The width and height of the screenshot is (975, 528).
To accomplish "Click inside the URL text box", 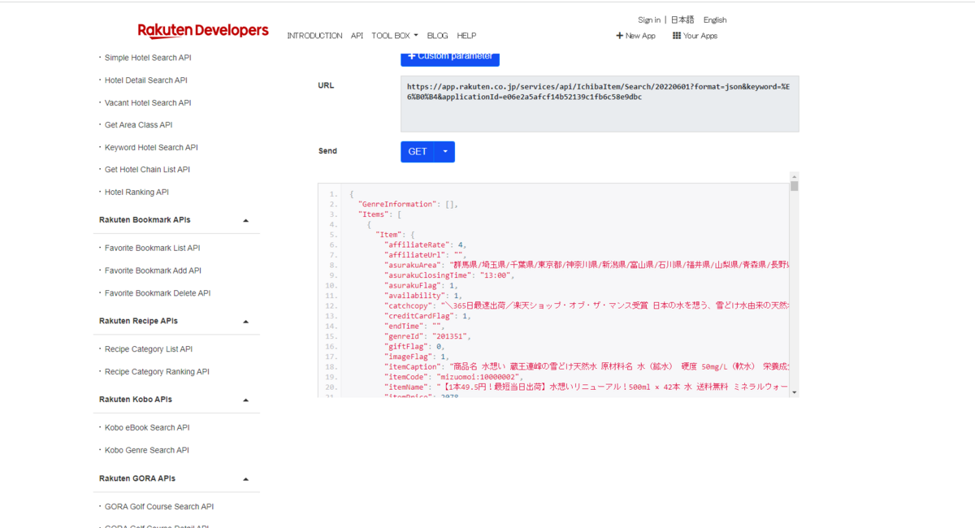I will click(x=600, y=104).
